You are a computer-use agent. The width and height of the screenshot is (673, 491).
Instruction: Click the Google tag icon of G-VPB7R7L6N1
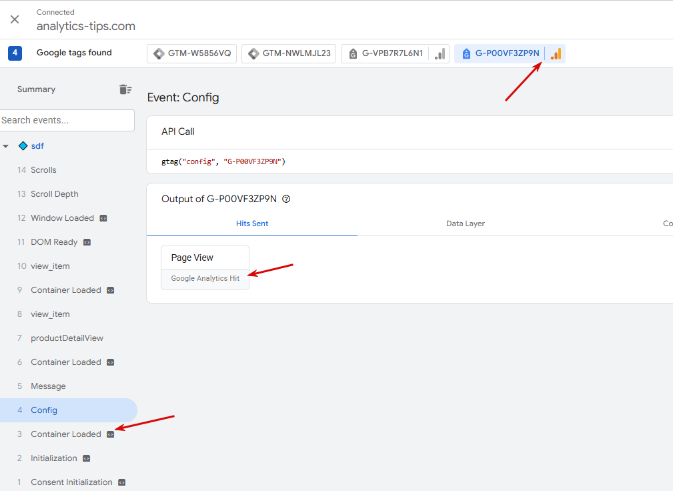[353, 53]
